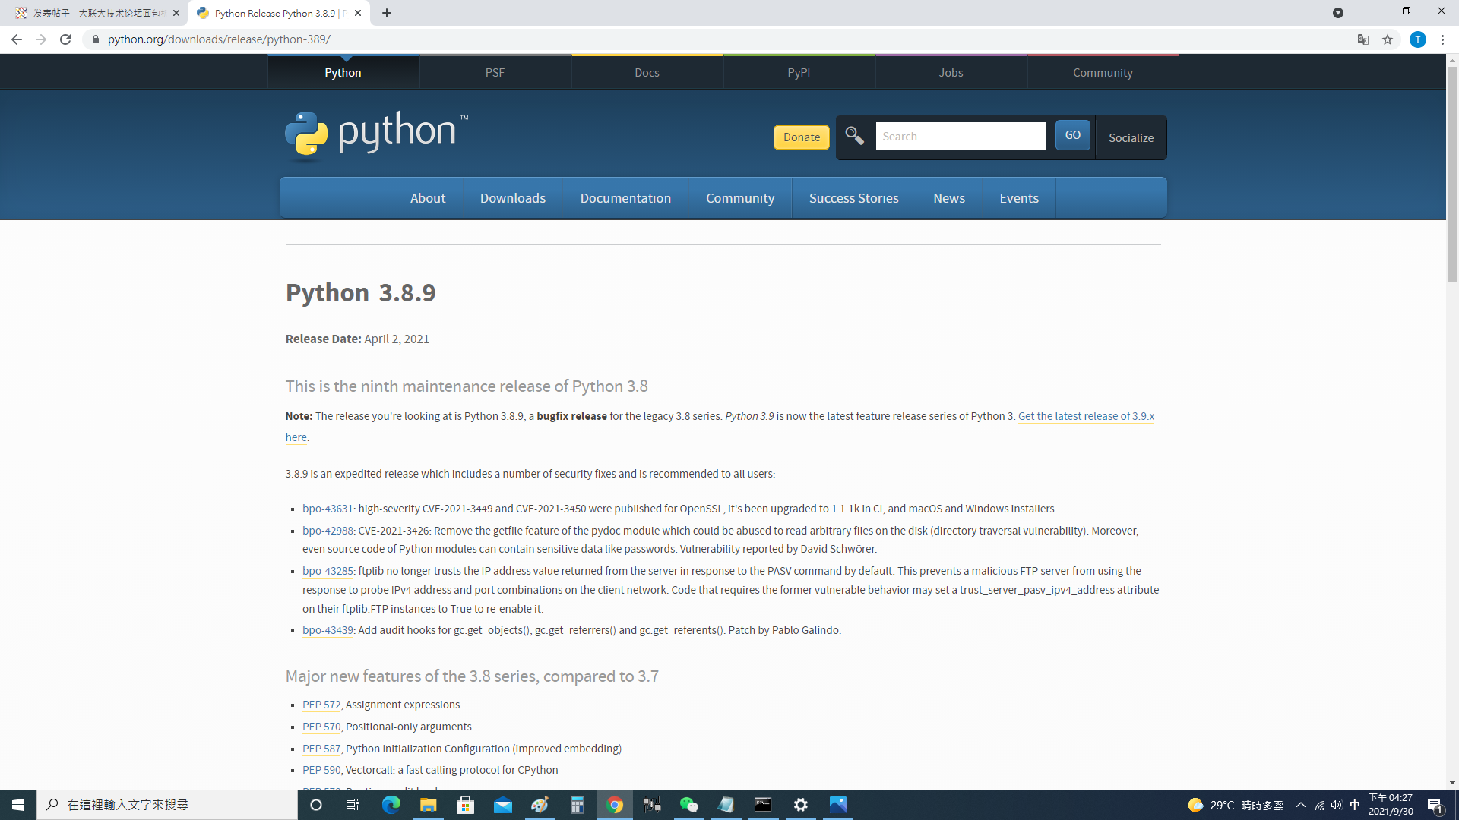Launch Microsoft Edge from taskbar
The height and width of the screenshot is (820, 1459).
point(391,805)
